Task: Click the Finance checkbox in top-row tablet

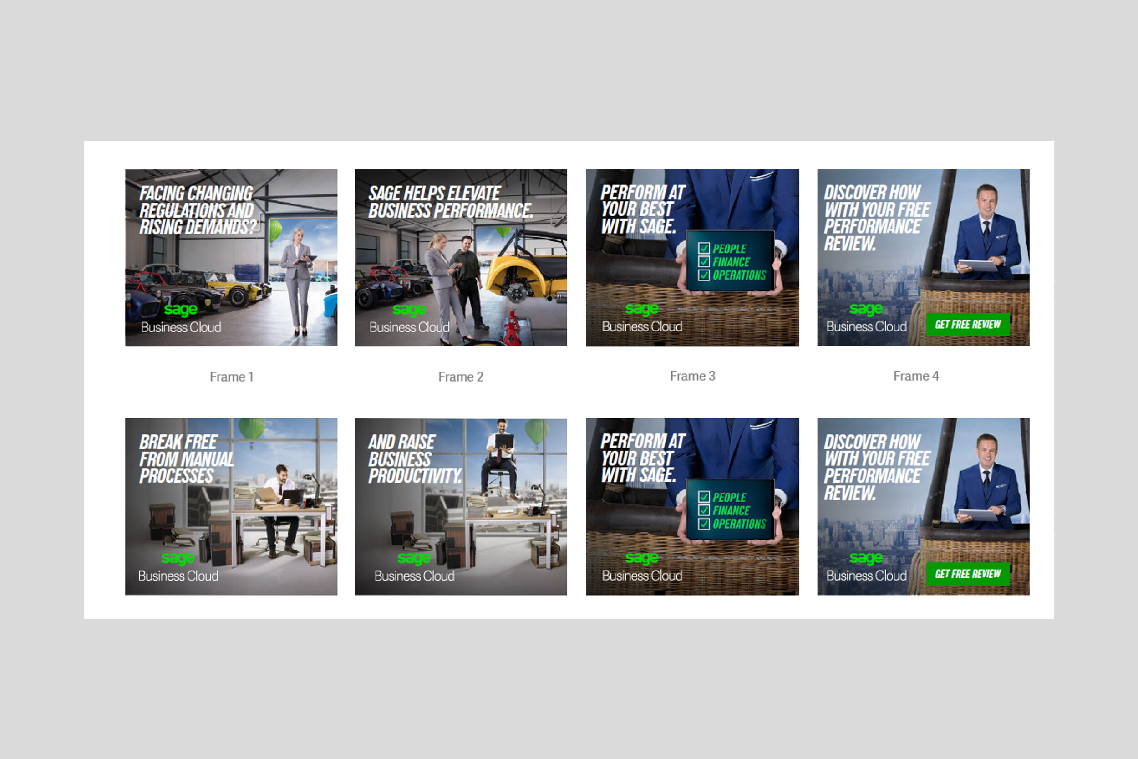Action: click(704, 262)
